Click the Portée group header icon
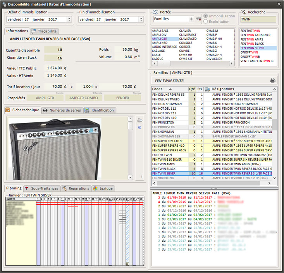 (155, 12)
